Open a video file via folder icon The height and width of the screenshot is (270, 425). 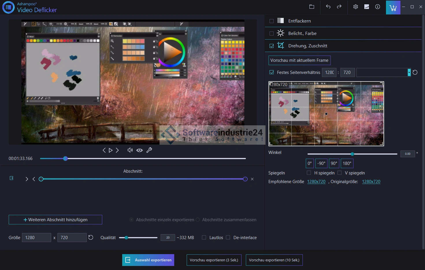pos(311,7)
